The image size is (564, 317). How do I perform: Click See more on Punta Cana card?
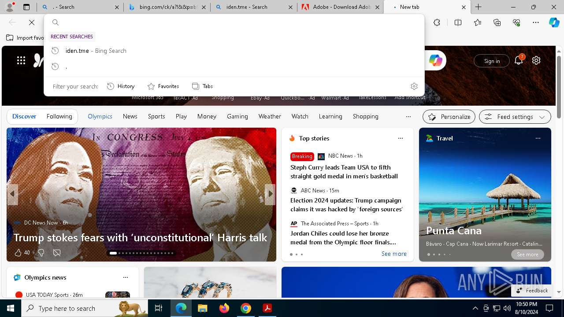(x=527, y=254)
